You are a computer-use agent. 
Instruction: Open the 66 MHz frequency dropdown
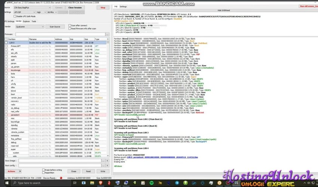coord(52,12)
